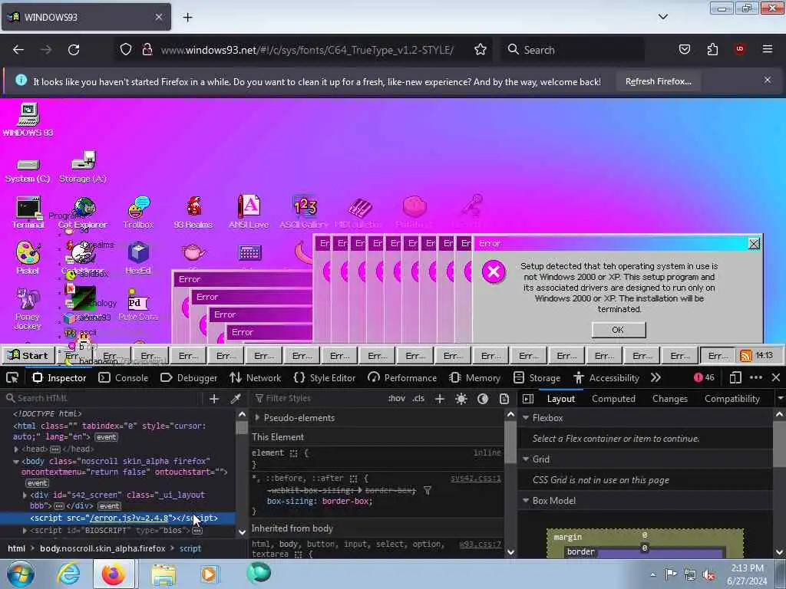Click in the Filter Styles field
Viewport: 786px width, 589px height.
click(319, 399)
